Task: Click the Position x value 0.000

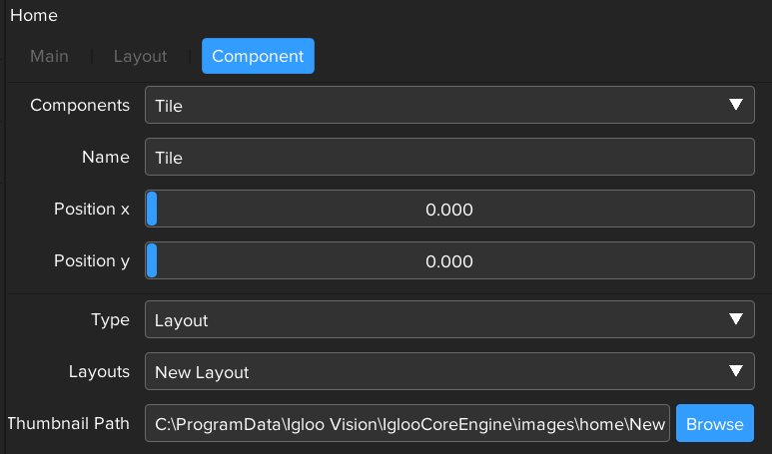Action: 449,210
